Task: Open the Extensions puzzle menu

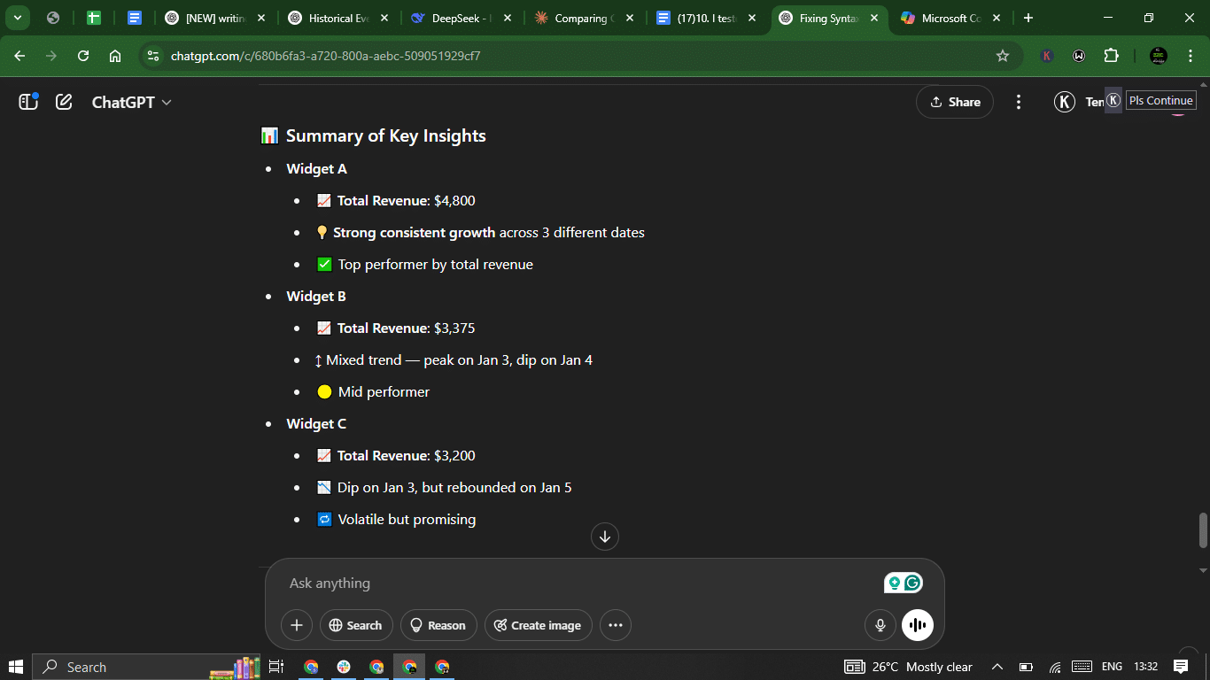Action: point(1112,56)
